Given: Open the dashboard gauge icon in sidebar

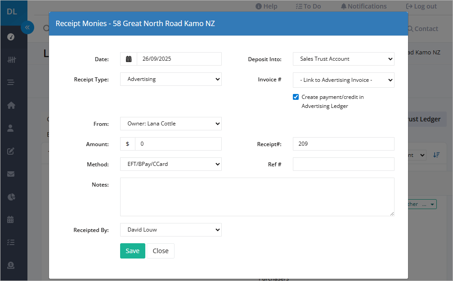Looking at the screenshot, I should click(x=11, y=37).
